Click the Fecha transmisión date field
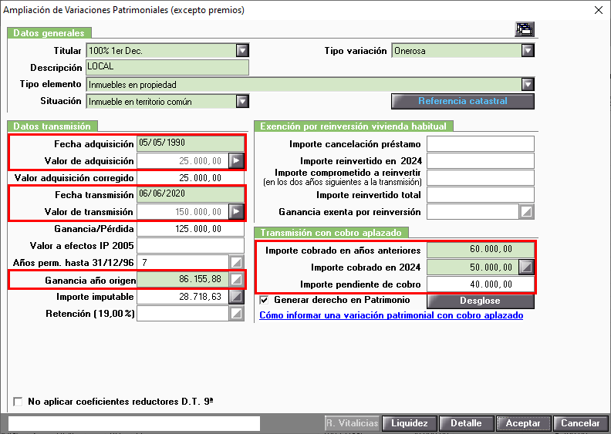 tap(190, 194)
